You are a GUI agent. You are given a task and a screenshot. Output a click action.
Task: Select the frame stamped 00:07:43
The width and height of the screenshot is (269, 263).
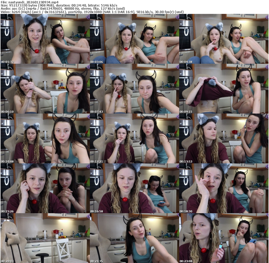(134, 89)
